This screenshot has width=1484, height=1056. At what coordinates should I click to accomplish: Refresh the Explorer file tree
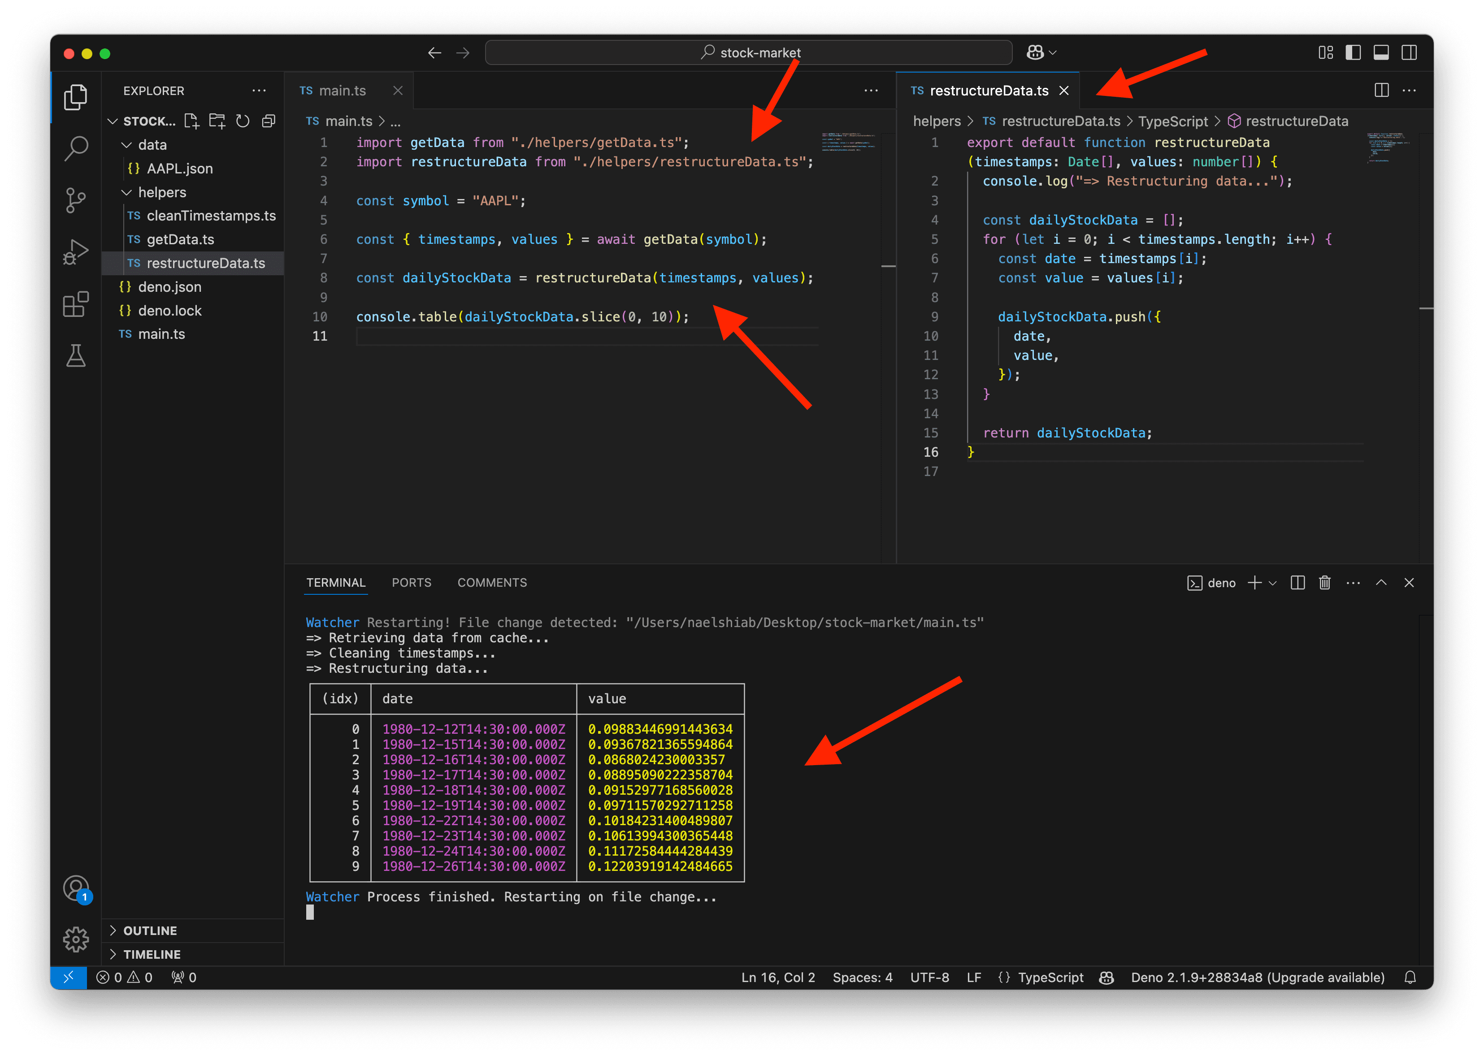coord(243,121)
